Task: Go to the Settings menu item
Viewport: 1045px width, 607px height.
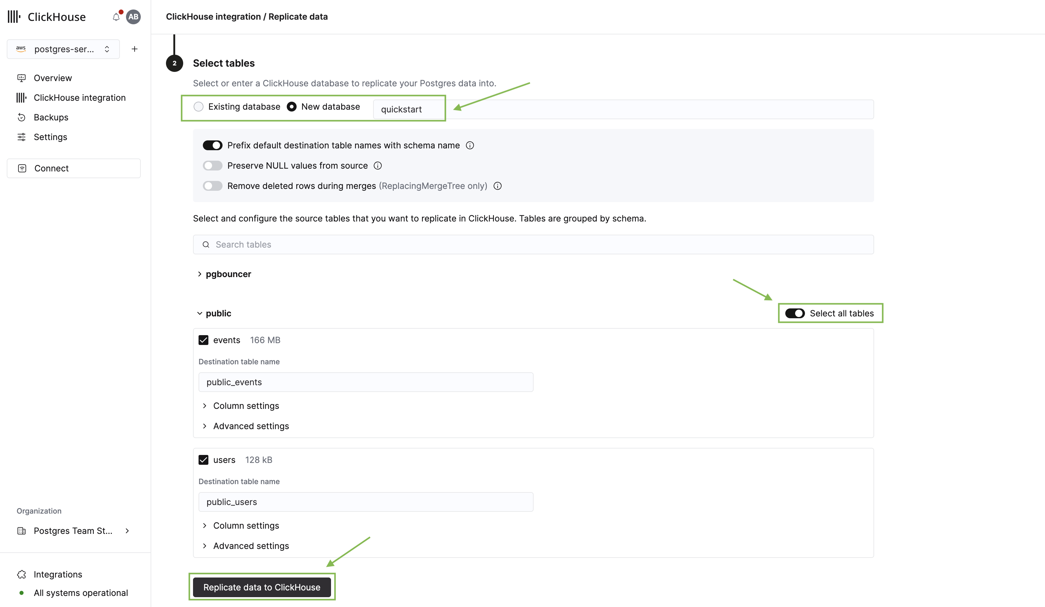Action: 50,137
